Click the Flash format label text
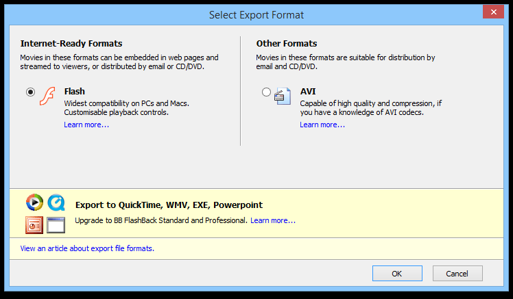513x299 pixels. click(x=74, y=91)
